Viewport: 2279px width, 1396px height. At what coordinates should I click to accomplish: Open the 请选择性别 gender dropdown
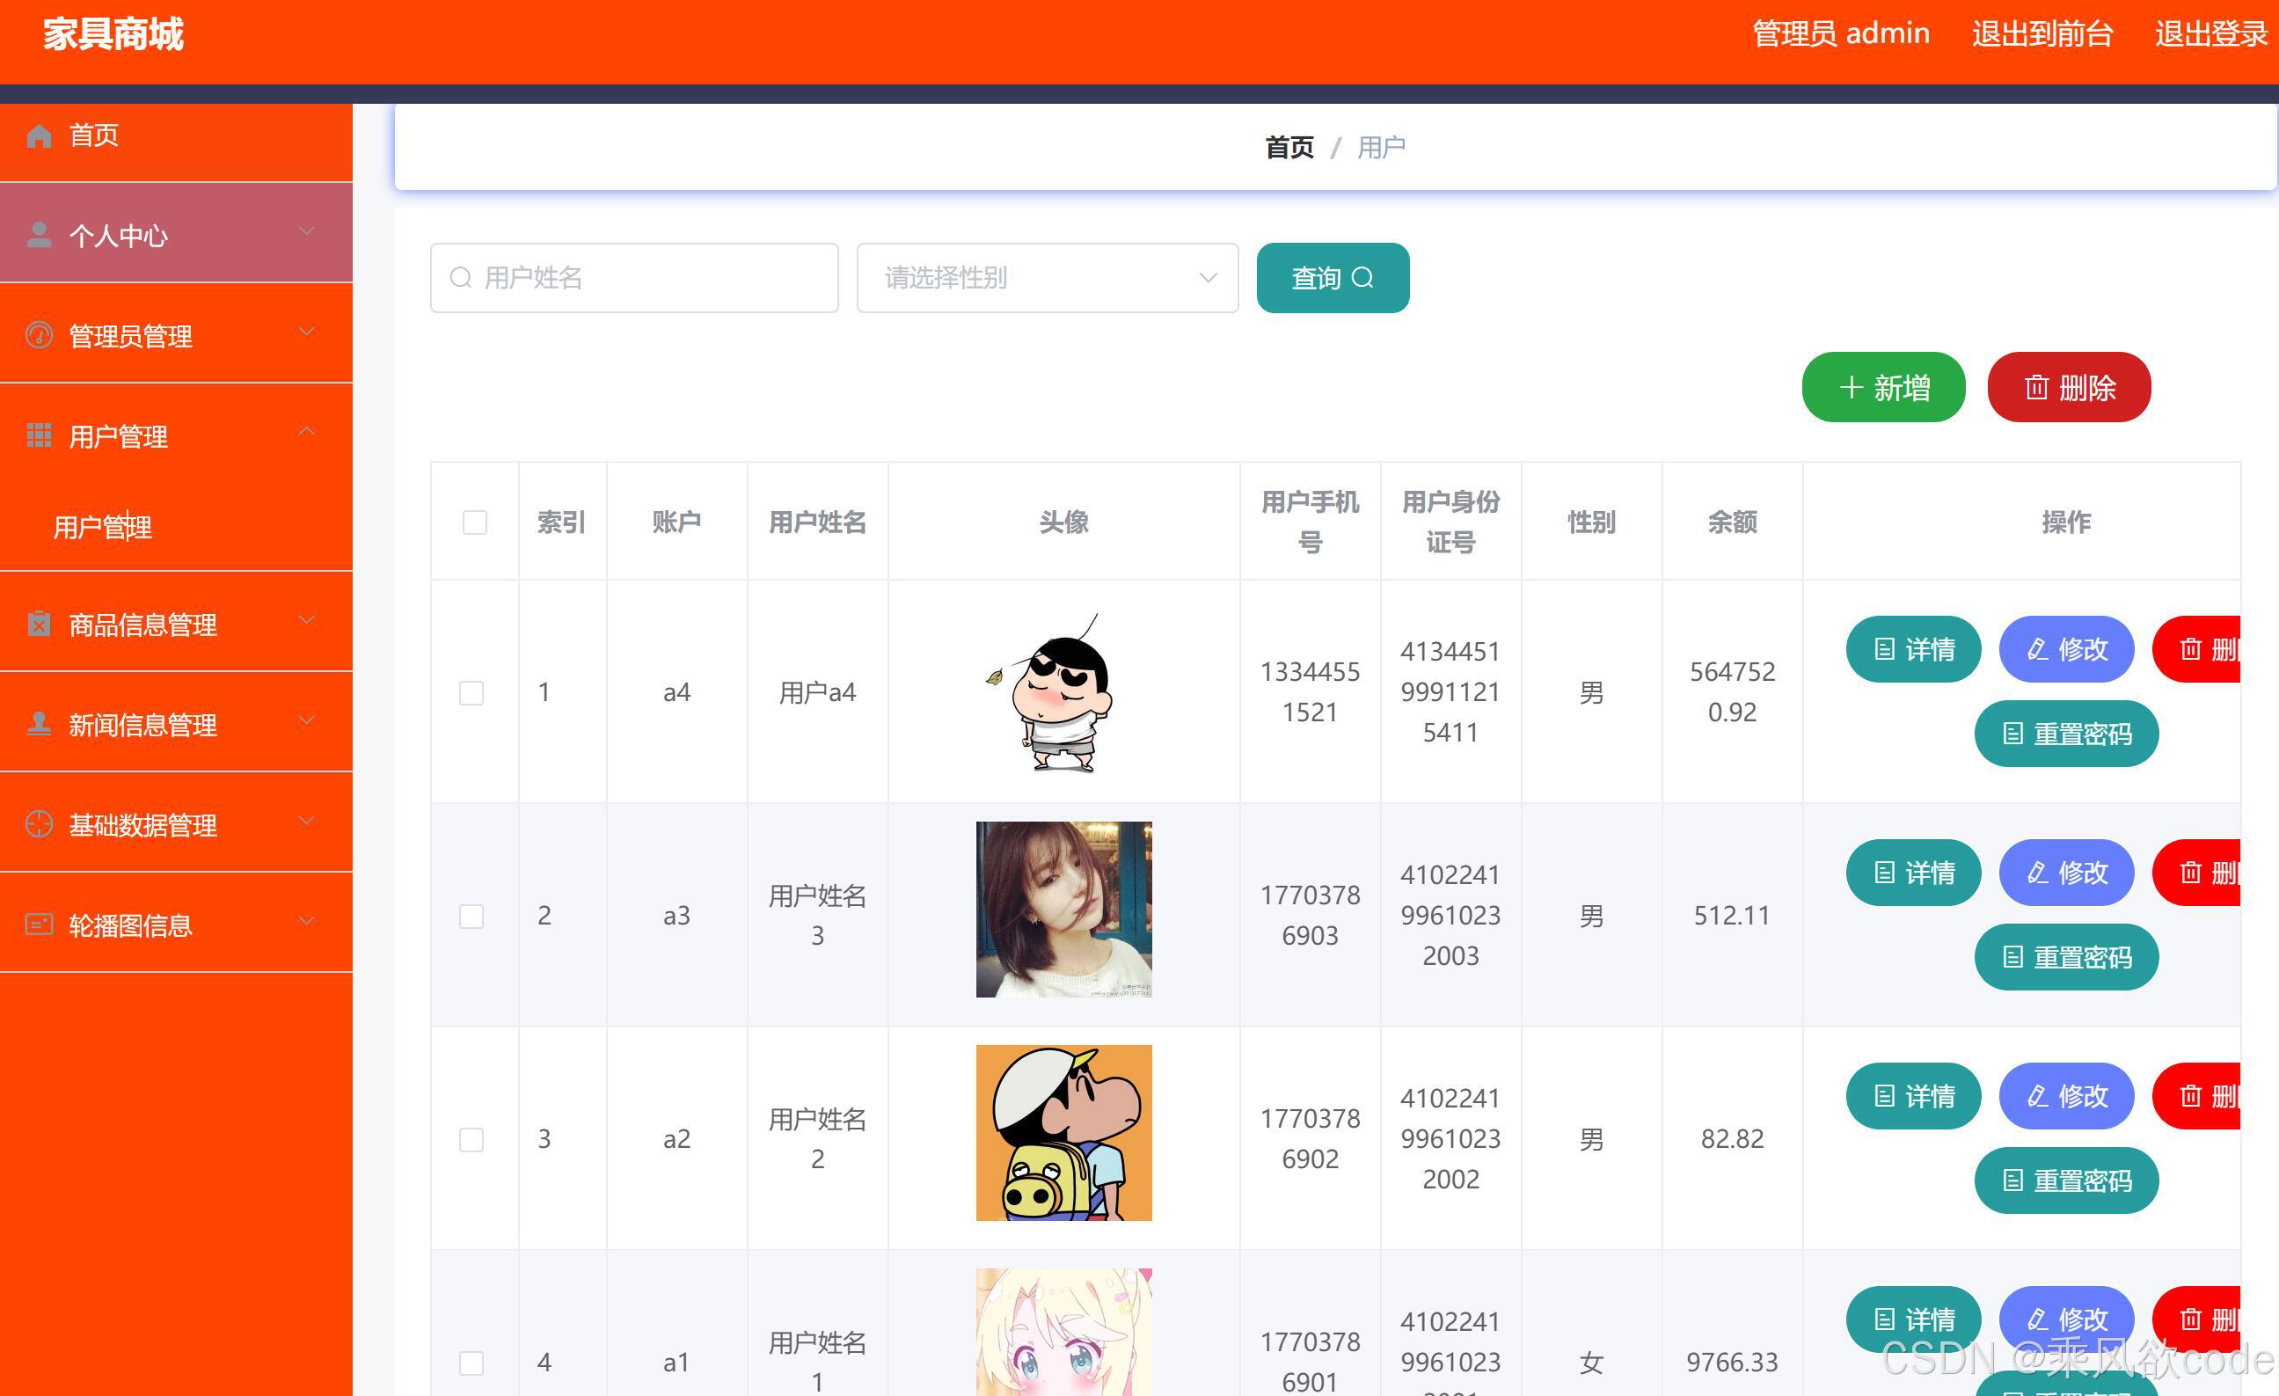point(1046,278)
